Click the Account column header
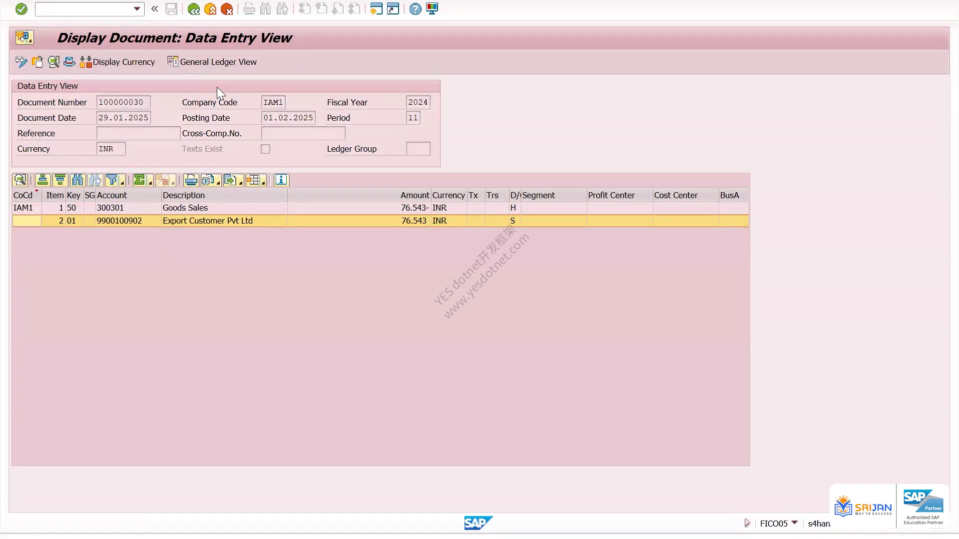The image size is (959, 539). coord(128,195)
